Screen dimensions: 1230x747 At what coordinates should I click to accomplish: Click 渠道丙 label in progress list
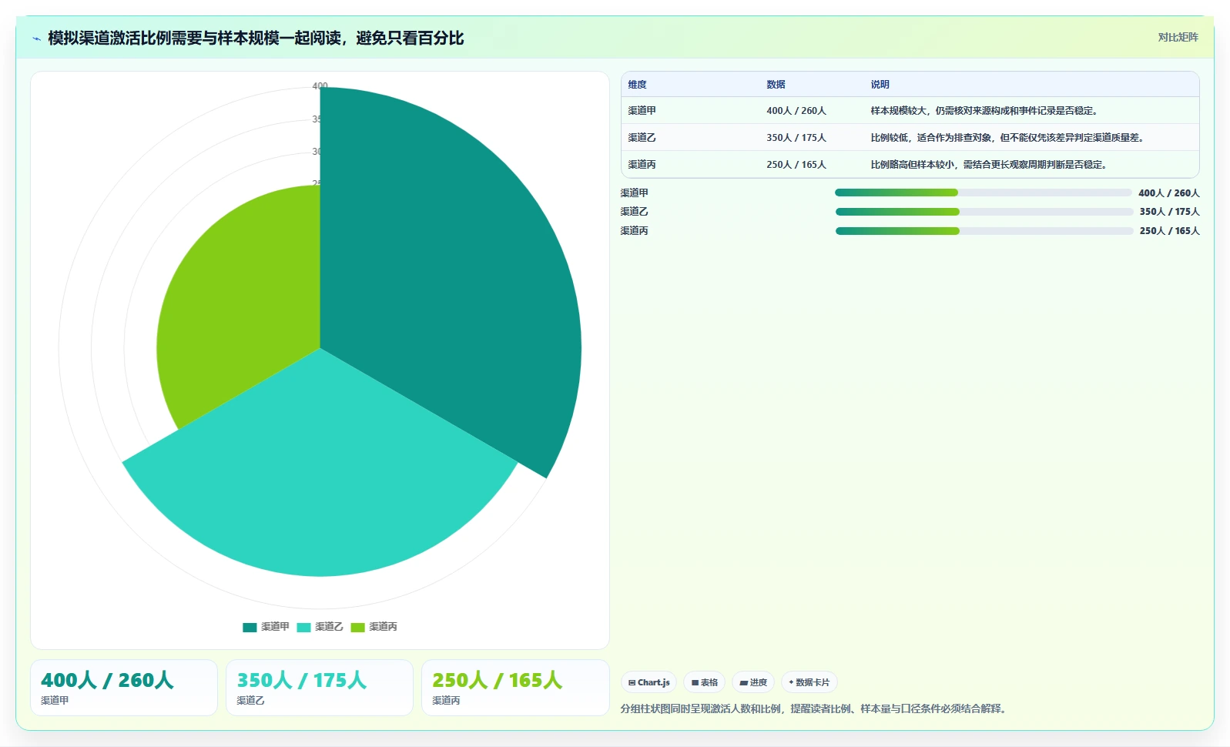coord(635,231)
